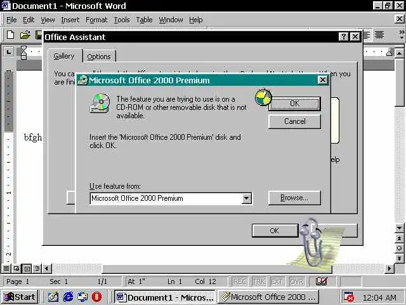
Task: Click OK at bottom of Office Assistant dialog
Action: [275, 231]
